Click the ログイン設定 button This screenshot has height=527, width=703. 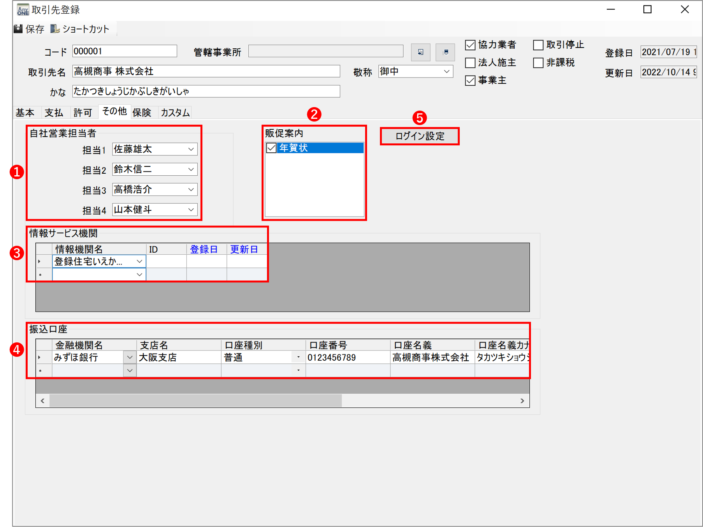pos(420,136)
